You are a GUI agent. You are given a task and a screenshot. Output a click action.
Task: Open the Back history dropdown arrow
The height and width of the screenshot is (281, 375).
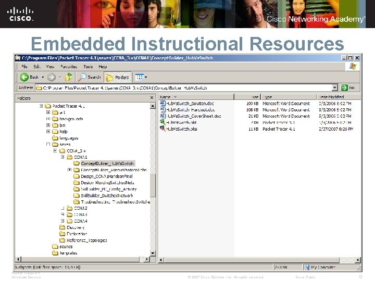point(43,77)
